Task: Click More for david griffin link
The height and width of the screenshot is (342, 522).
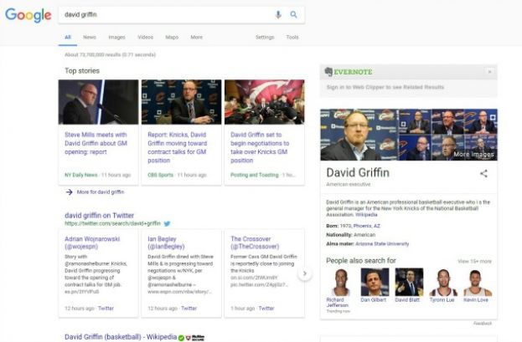Action: pos(101,192)
